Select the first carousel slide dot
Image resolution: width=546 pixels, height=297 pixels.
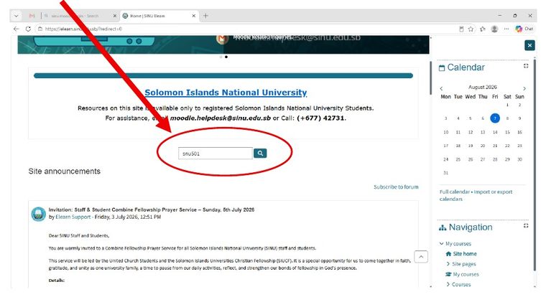point(221,57)
